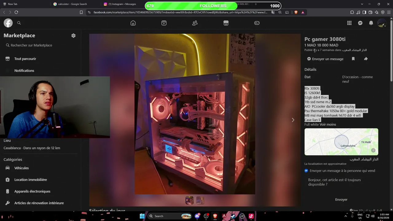Open the Friends icon in top nav

pyautogui.click(x=195, y=23)
